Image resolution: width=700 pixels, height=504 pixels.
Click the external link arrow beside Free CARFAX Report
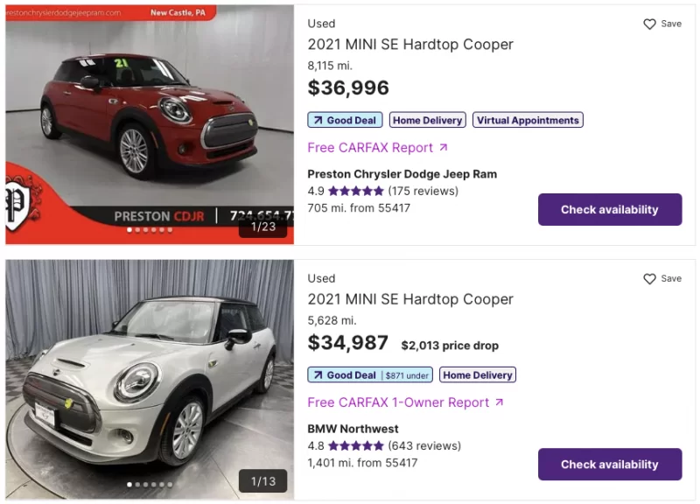443,148
